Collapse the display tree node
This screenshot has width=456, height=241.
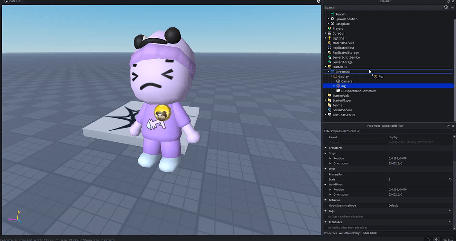(x=331, y=76)
